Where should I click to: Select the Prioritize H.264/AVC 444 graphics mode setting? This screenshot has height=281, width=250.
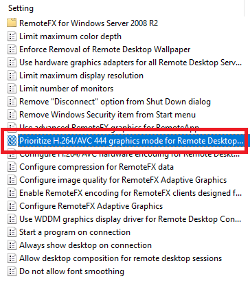[x=131, y=141]
